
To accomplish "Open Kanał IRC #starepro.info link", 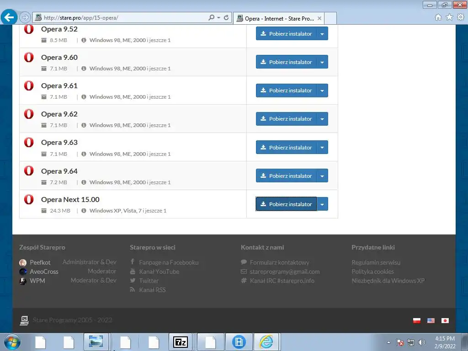I will (282, 281).
